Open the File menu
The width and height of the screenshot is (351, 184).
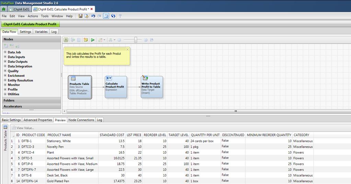[4, 16]
